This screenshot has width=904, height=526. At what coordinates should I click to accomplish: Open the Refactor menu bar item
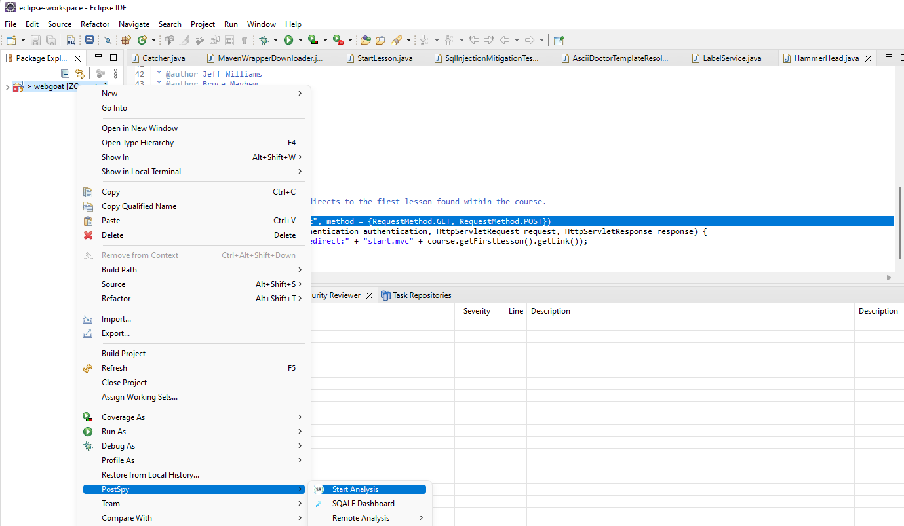[95, 24]
